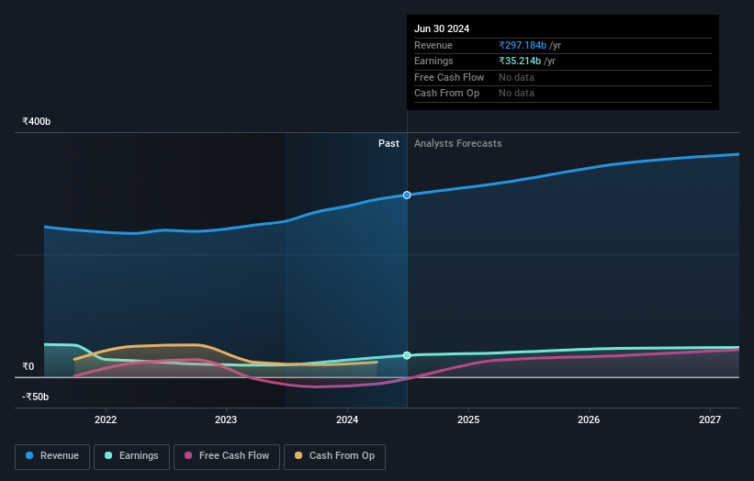754x481 pixels.
Task: Toggle the Cash From Op legend series
Action: pyautogui.click(x=334, y=456)
